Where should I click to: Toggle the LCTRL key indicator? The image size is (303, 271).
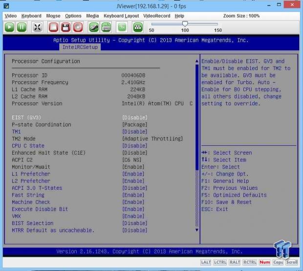click(220, 262)
